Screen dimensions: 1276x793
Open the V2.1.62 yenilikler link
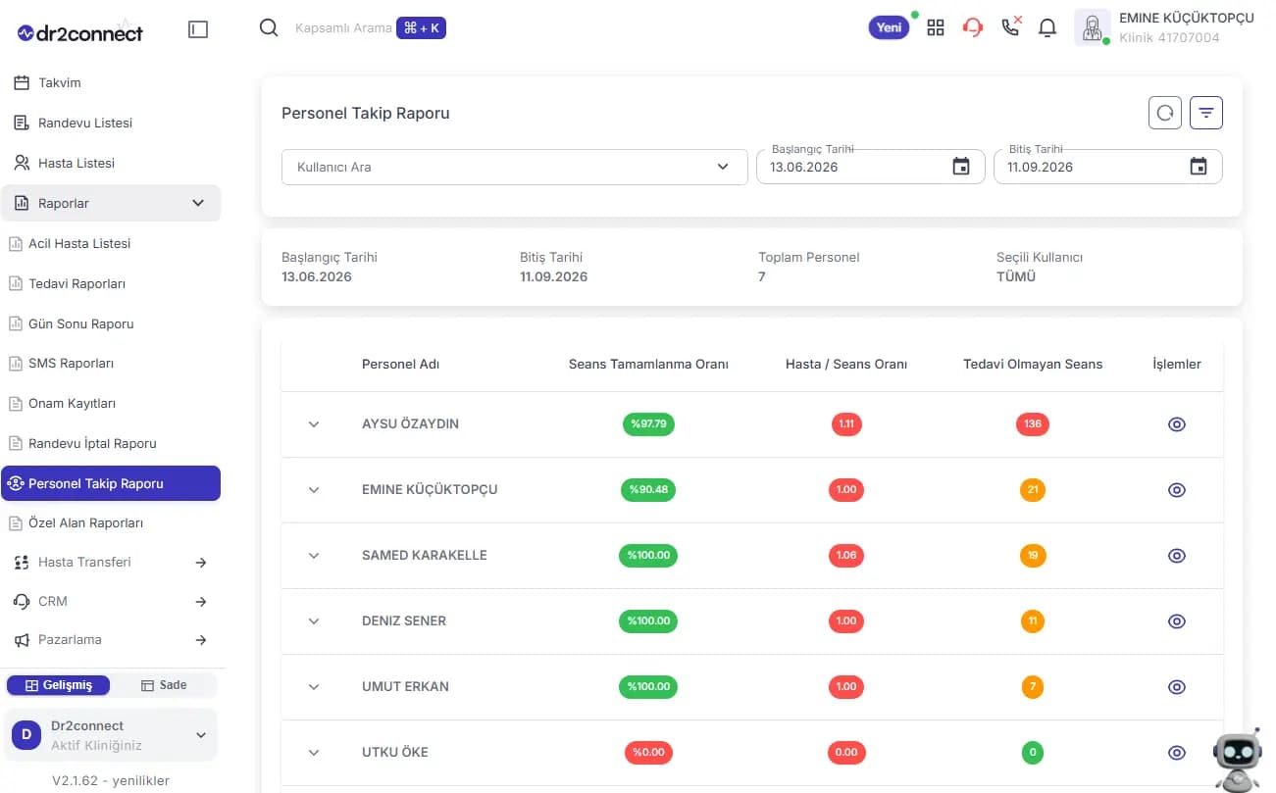coord(111,781)
